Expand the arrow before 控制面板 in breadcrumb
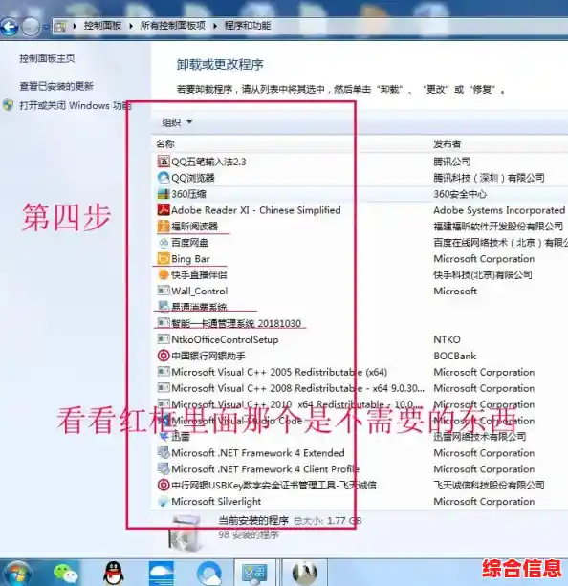The height and width of the screenshot is (586, 568). [75, 26]
